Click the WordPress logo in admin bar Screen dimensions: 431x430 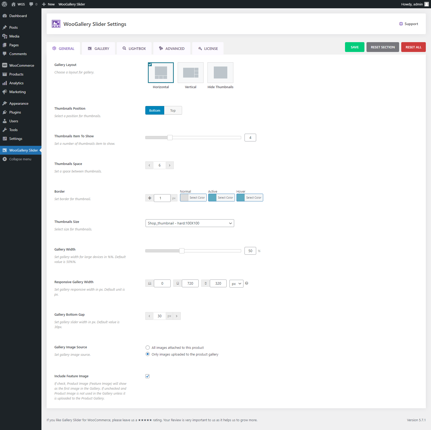(x=4, y=4)
